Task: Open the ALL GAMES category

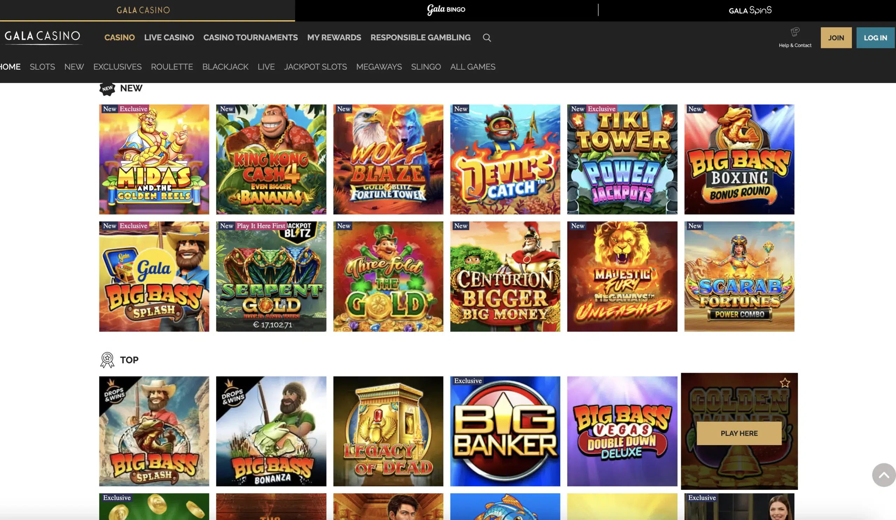Action: tap(473, 67)
